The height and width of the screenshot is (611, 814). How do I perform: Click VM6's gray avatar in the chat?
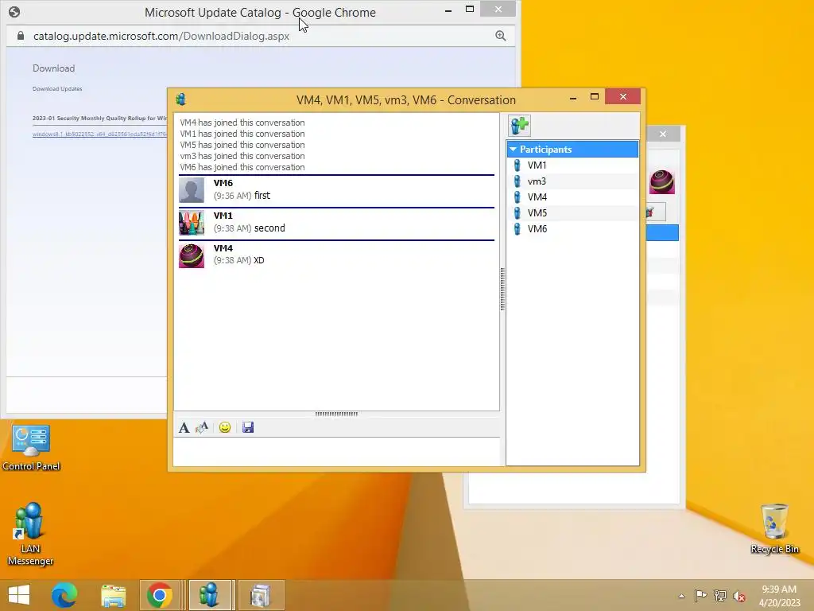coord(192,190)
